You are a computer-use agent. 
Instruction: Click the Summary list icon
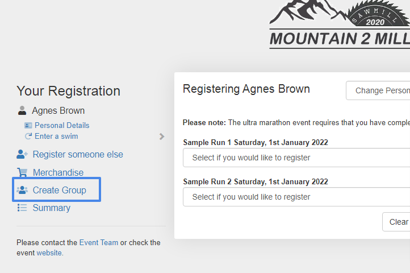(22, 208)
